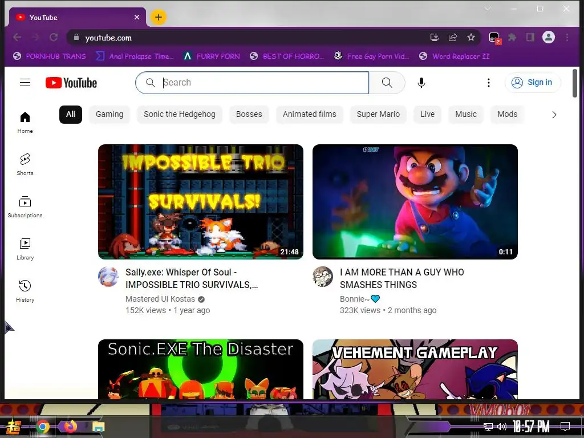Select the Live filter chip
Image resolution: width=584 pixels, height=438 pixels.
click(x=428, y=114)
